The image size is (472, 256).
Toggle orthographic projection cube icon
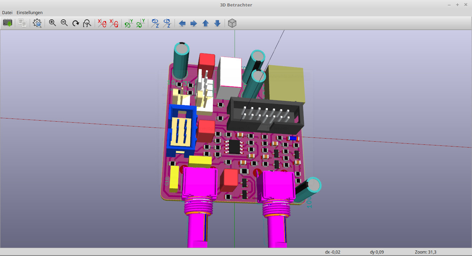pos(232,23)
